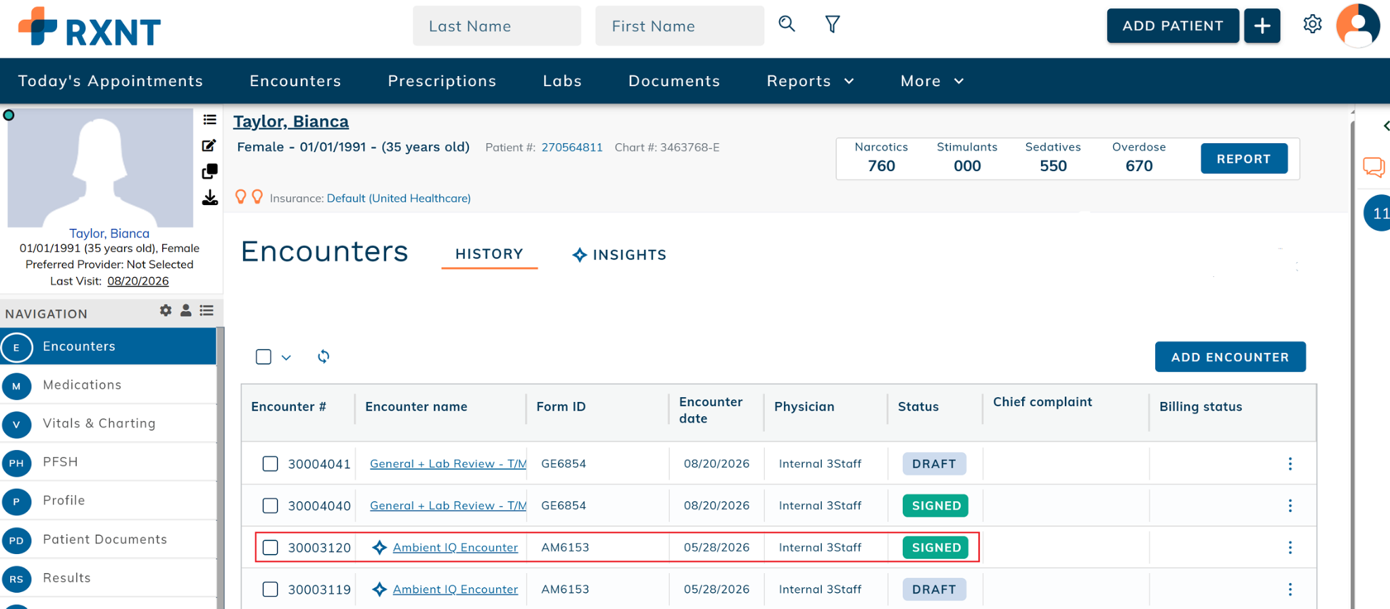This screenshot has height=609, width=1390.
Task: Click the Add Encounter button
Action: pos(1230,357)
